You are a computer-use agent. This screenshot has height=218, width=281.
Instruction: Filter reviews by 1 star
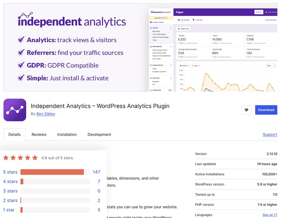click(9, 210)
